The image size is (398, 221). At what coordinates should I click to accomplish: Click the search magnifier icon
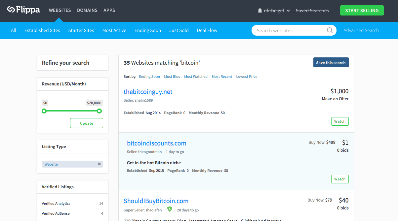(x=330, y=30)
